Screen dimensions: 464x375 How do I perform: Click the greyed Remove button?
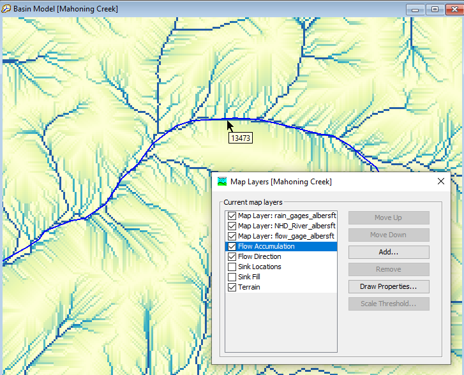(389, 269)
